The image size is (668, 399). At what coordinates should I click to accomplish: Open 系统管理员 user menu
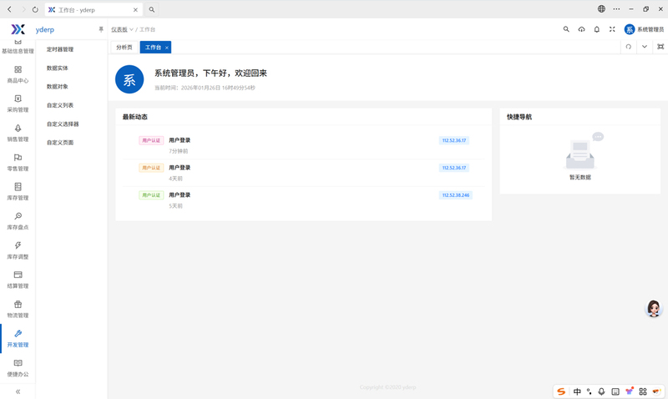pos(644,29)
